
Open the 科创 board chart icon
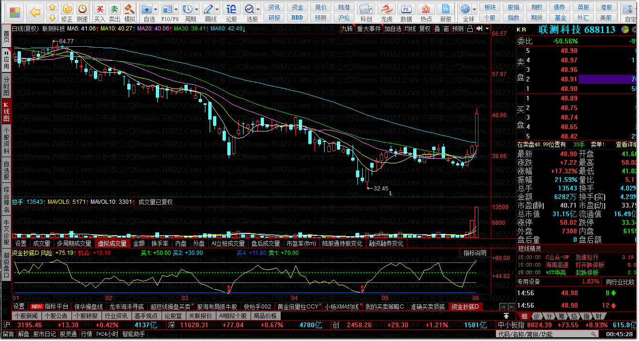pos(366,9)
